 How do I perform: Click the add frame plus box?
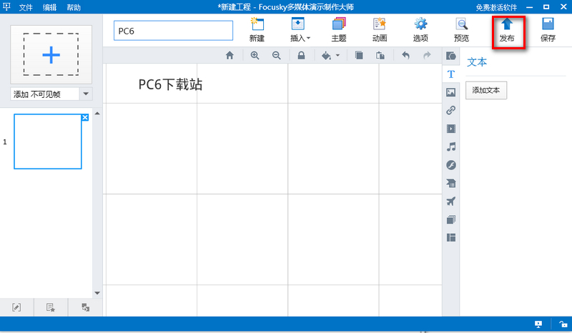coord(51,55)
